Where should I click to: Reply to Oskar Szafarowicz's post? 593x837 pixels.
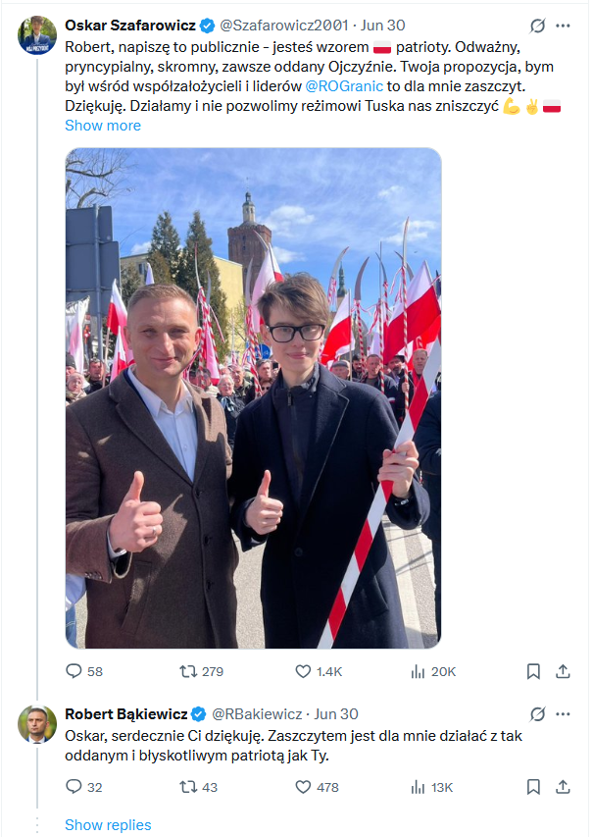[x=74, y=672]
